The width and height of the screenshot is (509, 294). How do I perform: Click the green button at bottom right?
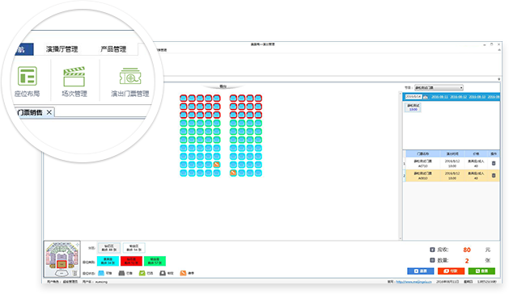[481, 271]
